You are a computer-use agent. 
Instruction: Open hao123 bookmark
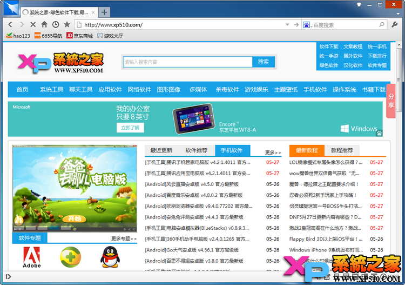click(x=18, y=36)
